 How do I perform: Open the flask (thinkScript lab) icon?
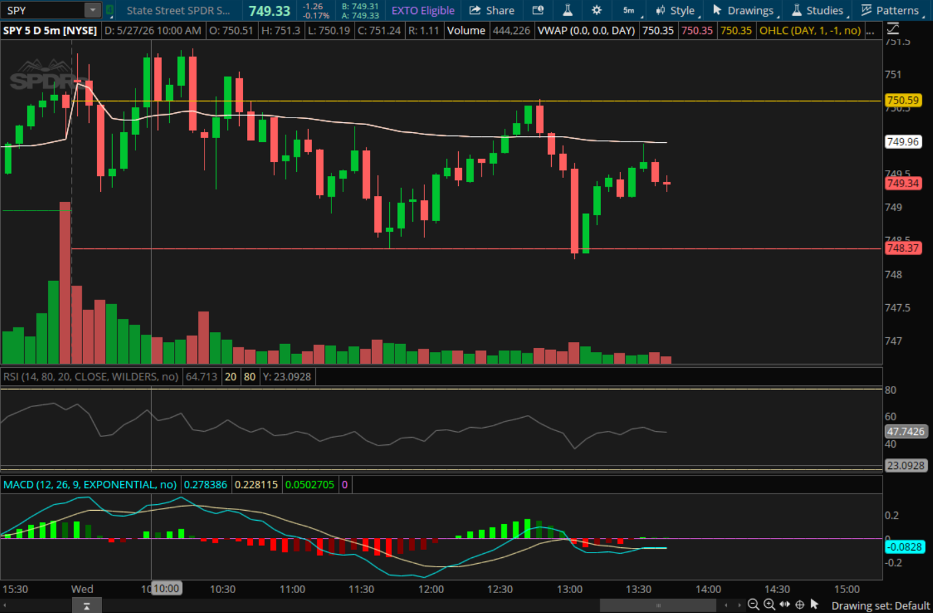coord(567,10)
